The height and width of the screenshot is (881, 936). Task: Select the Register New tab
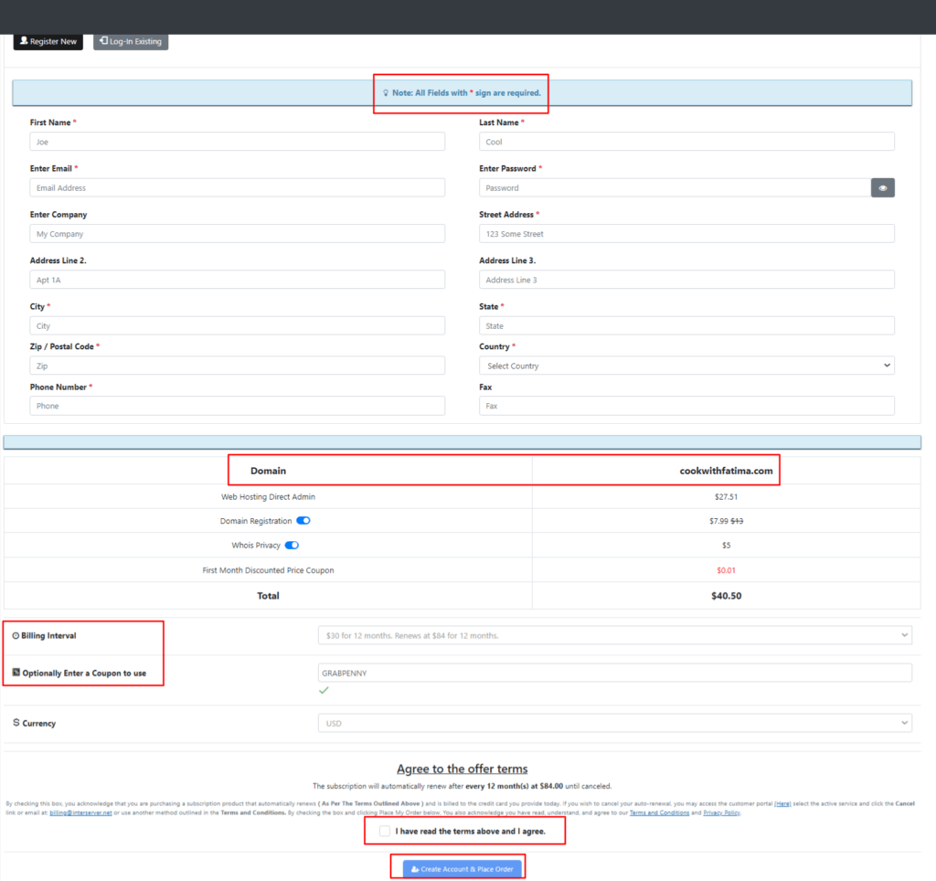click(x=48, y=41)
